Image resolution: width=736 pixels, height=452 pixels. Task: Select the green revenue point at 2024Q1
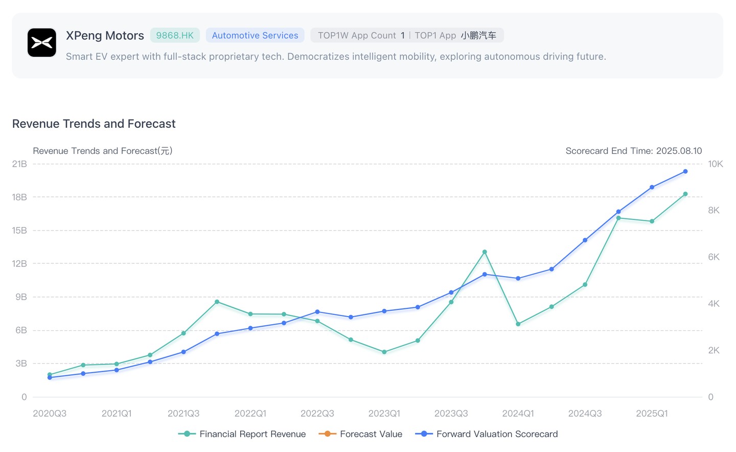point(518,324)
